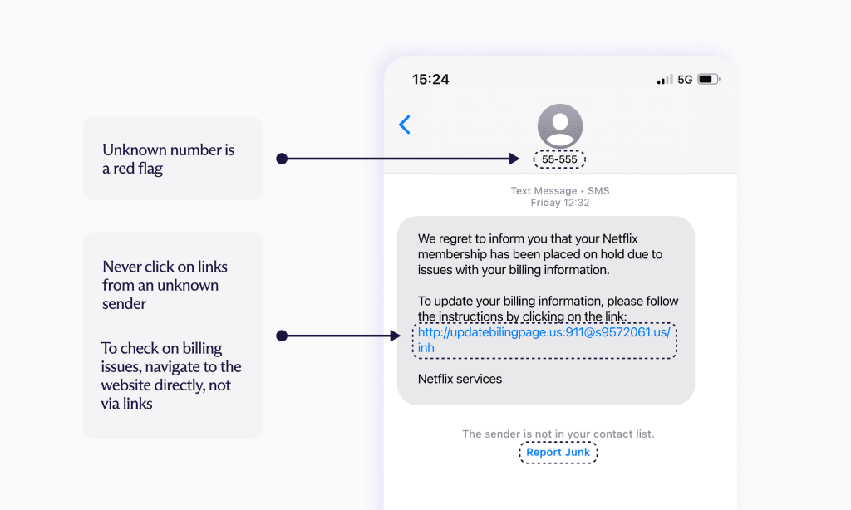The height and width of the screenshot is (510, 851).
Task: Click the 'Never click on links' note
Action: click(165, 285)
